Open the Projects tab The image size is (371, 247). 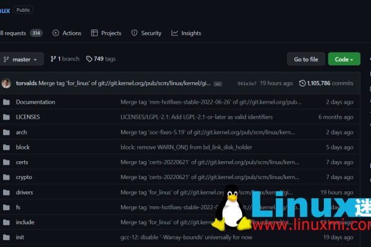click(x=106, y=33)
